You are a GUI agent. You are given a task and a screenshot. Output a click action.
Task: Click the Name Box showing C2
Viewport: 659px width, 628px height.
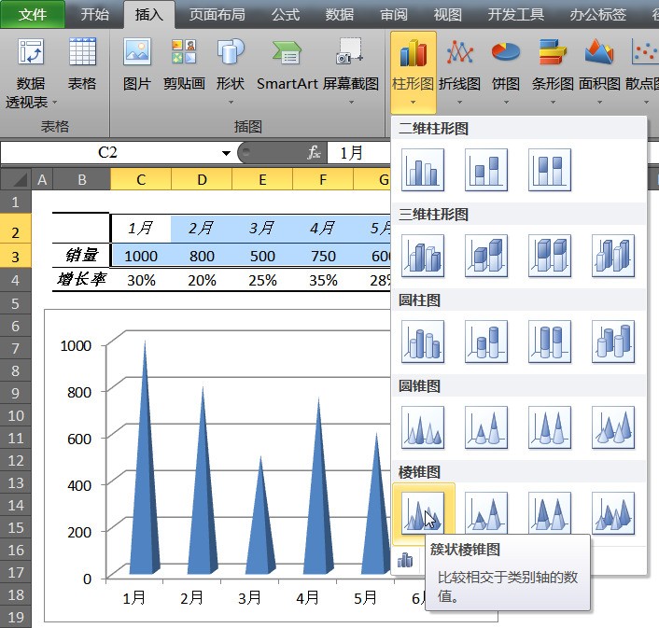pos(107,152)
